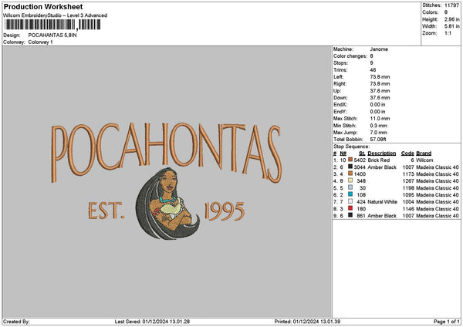
Task: Click the 'Colorway 1' value
Action: click(40, 42)
